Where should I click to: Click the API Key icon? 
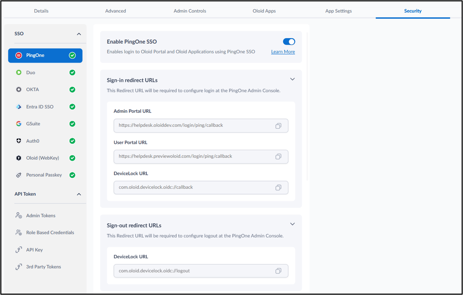[19, 250]
